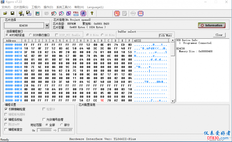
Task: Open project using the prj icon
Action: point(21,13)
